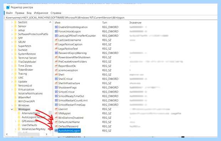Screen dimensions: 221x141
Task: Click the LegalNoticeCaption string icon
Action: (x=56, y=44)
